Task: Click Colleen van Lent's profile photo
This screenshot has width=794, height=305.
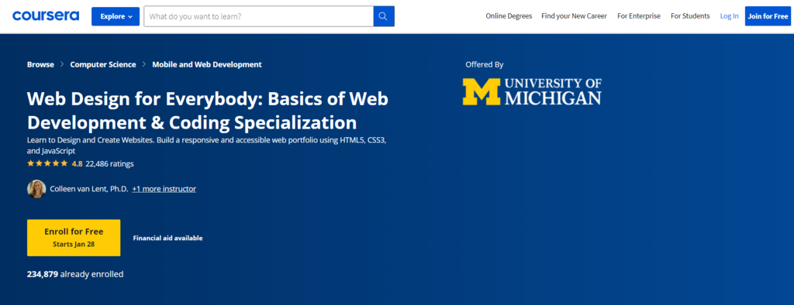Action: coord(36,189)
